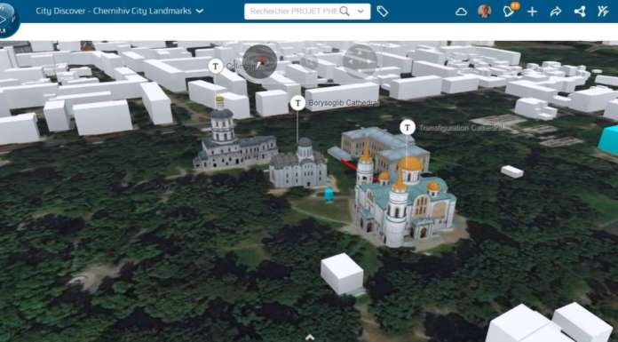The image size is (618, 342).
Task: Click in the Rechercher search field
Action: pyautogui.click(x=294, y=12)
